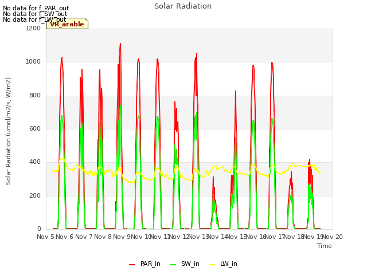Click the 0 y-axis tick label
The height and width of the screenshot is (275, 367).
pos(39,229)
